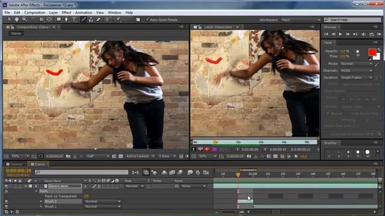The image size is (385, 216).
Task: Select the Type text tool
Action: click(x=74, y=20)
